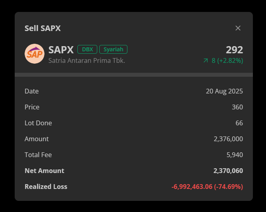
Task: Click the Date label
Action: (32, 91)
